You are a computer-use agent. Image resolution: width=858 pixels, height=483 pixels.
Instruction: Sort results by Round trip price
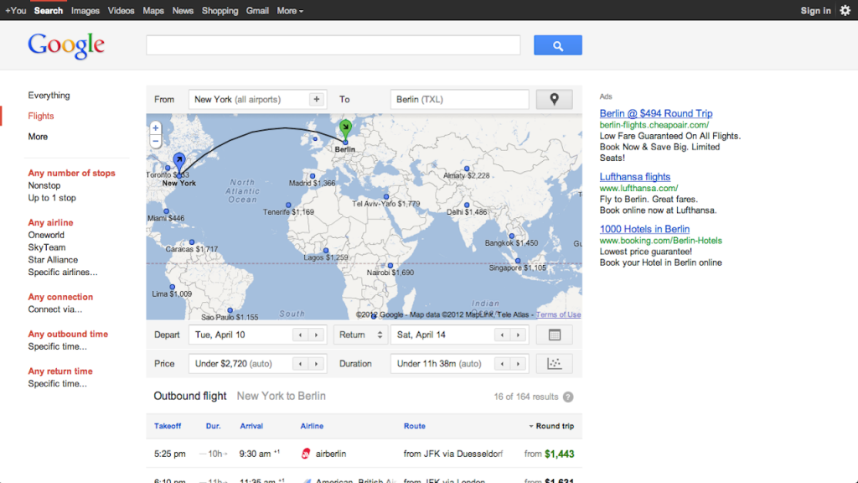pos(554,426)
